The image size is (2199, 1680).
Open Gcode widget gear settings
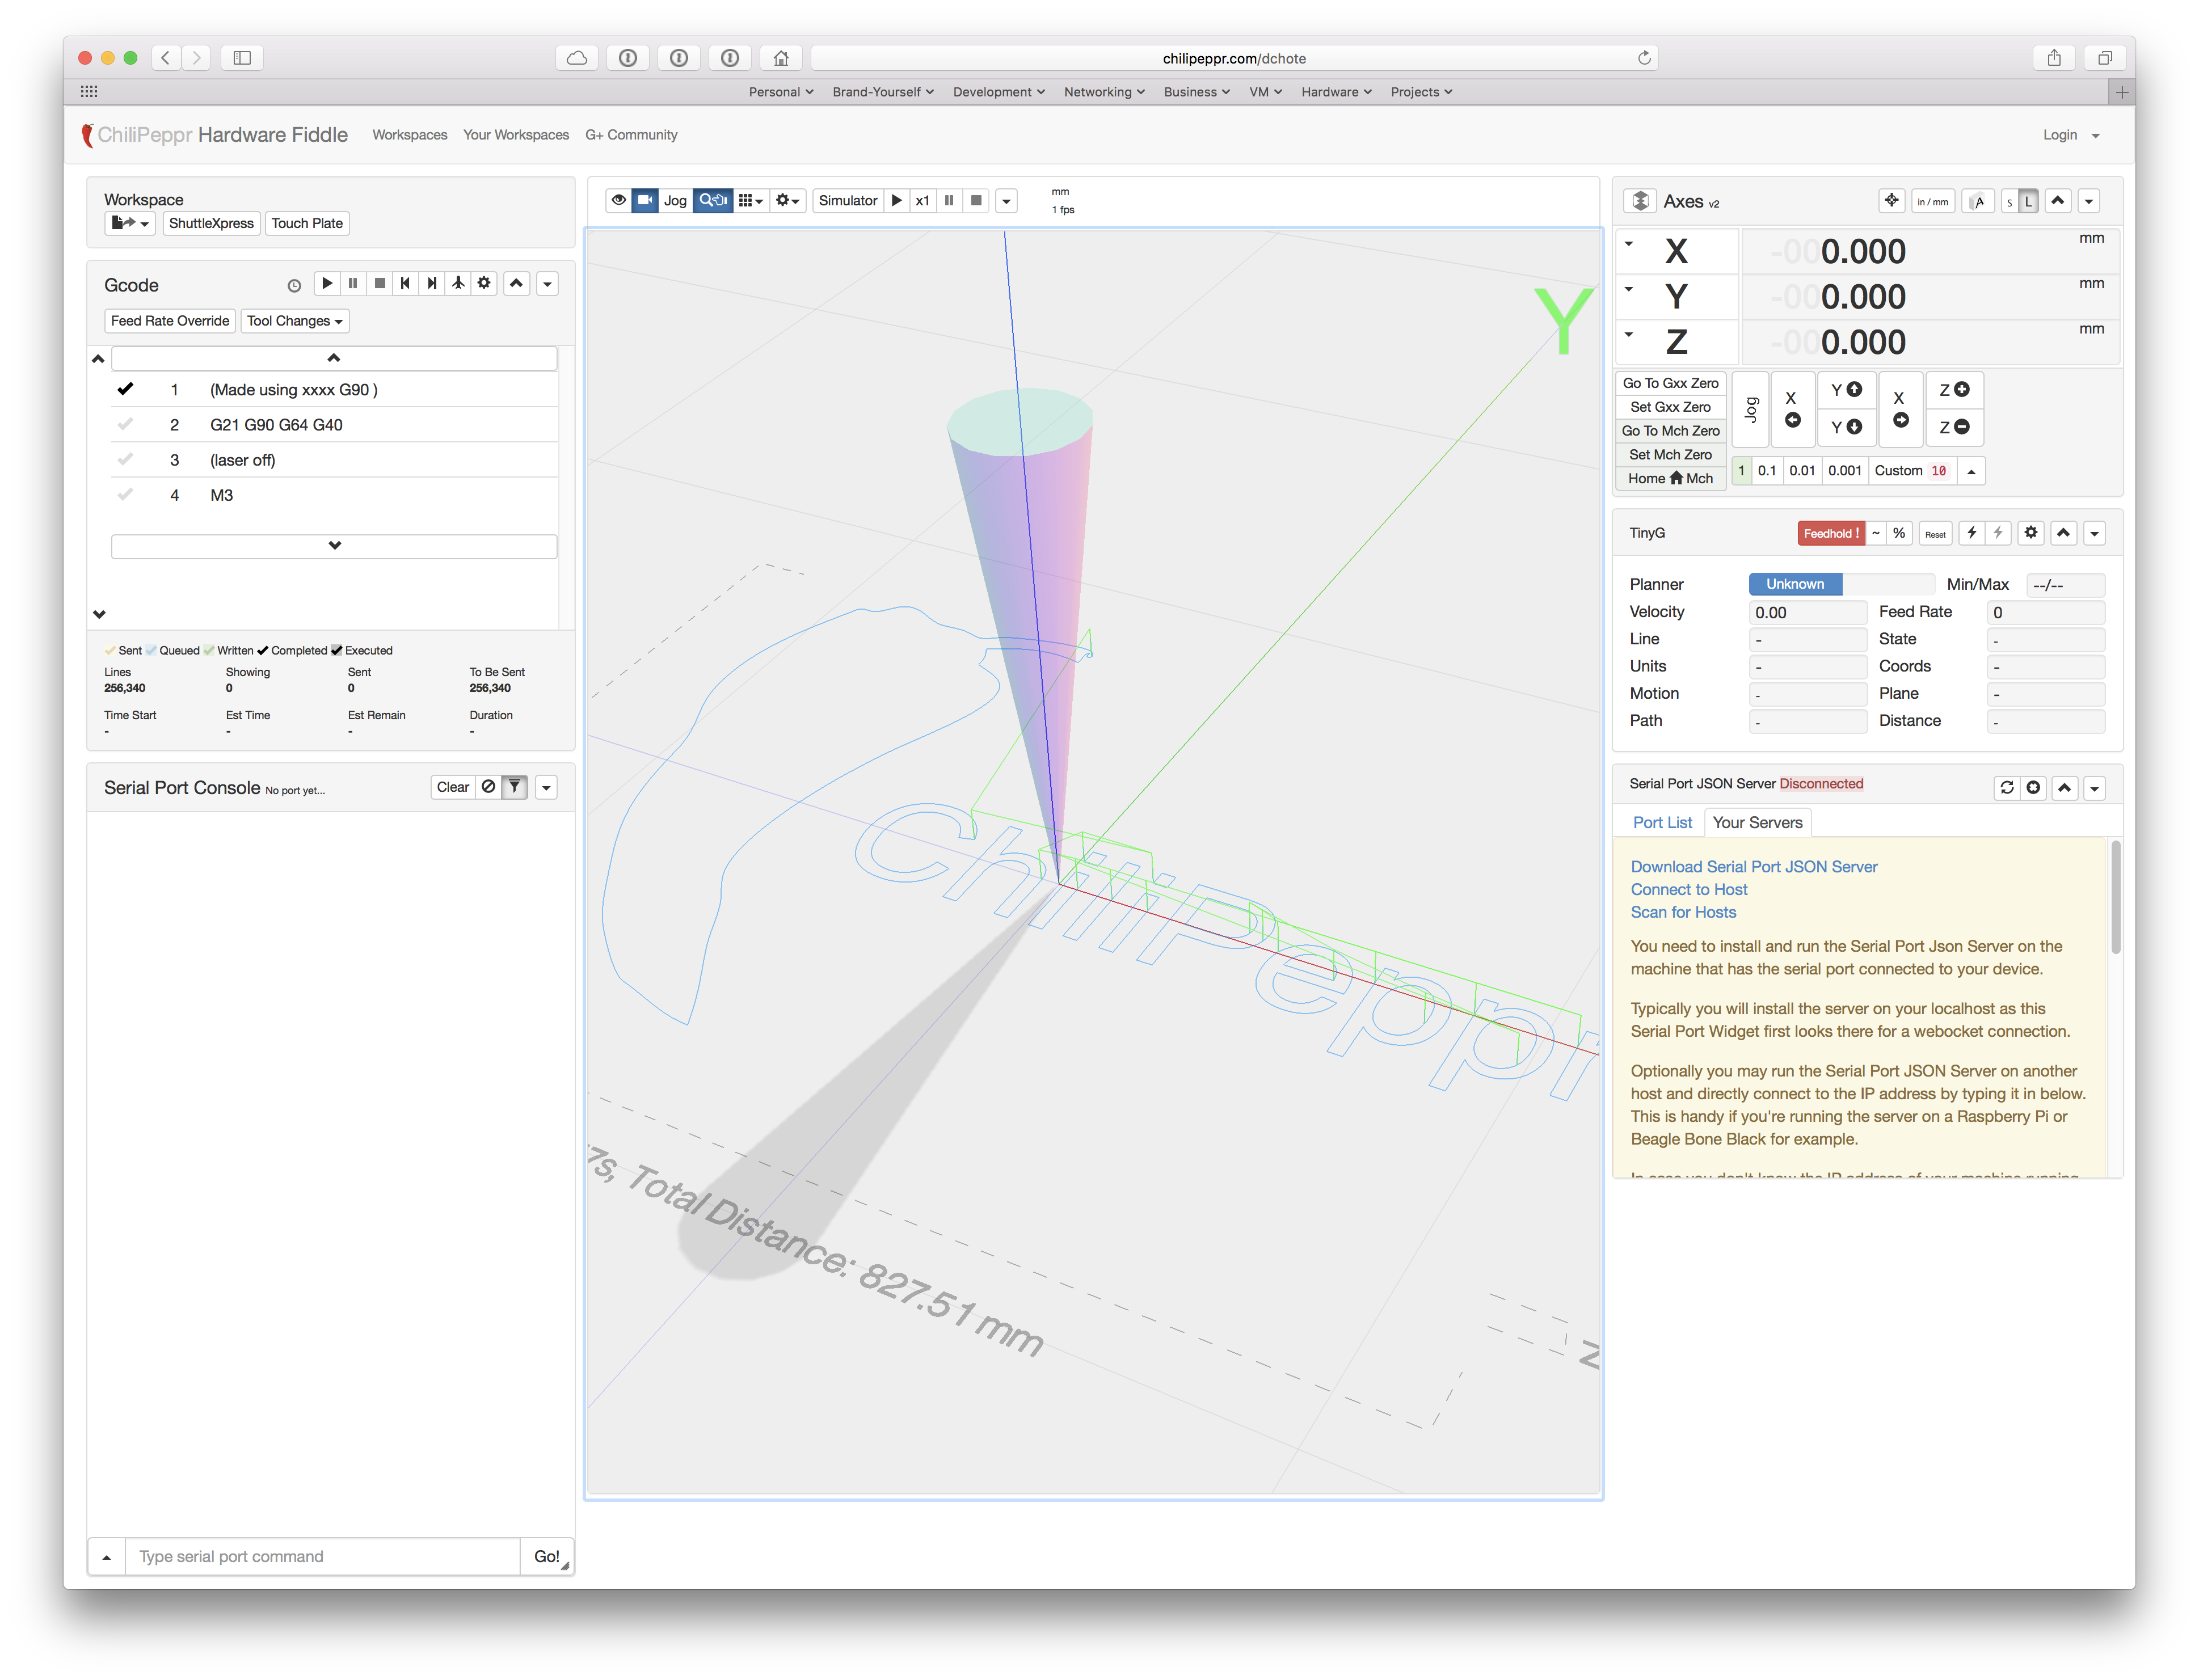tap(484, 284)
